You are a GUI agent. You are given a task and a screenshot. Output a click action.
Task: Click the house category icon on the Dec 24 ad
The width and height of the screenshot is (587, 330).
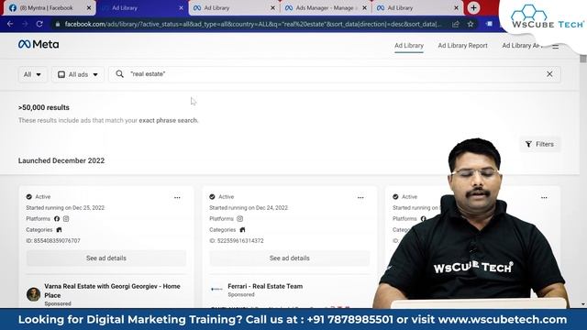coord(242,230)
